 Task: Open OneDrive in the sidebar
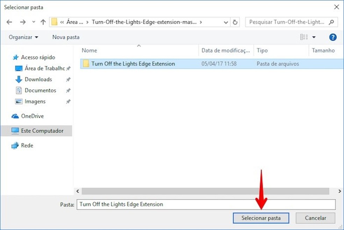pyautogui.click(x=32, y=116)
